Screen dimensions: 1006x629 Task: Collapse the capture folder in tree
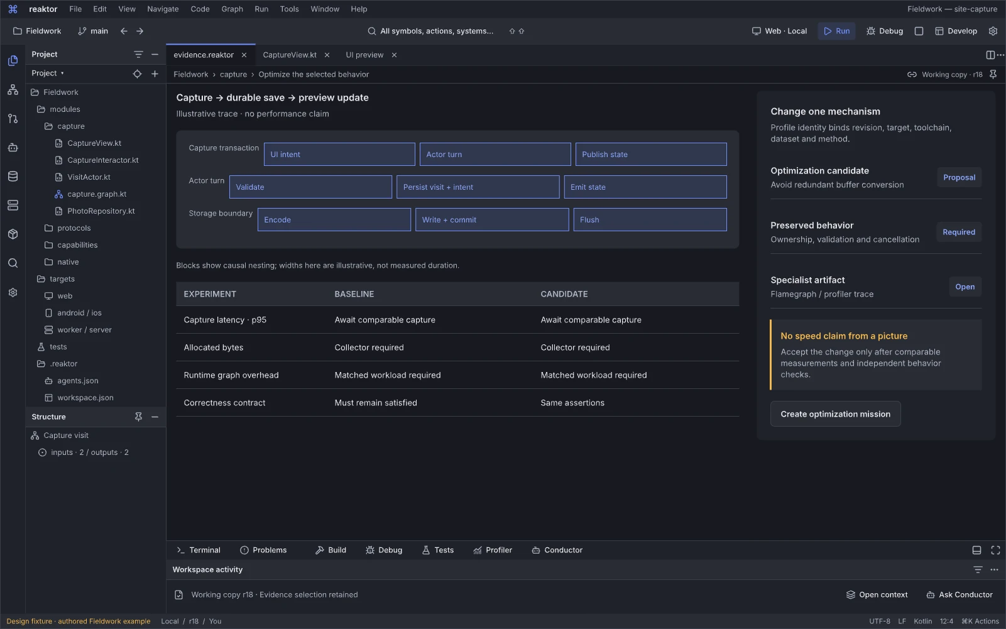coord(70,126)
